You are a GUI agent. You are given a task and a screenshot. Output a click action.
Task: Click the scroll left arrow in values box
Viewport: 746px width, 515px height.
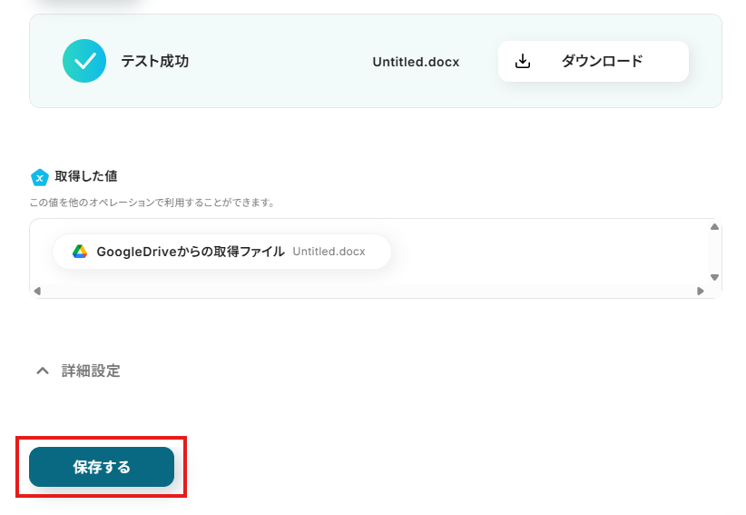[x=37, y=291]
